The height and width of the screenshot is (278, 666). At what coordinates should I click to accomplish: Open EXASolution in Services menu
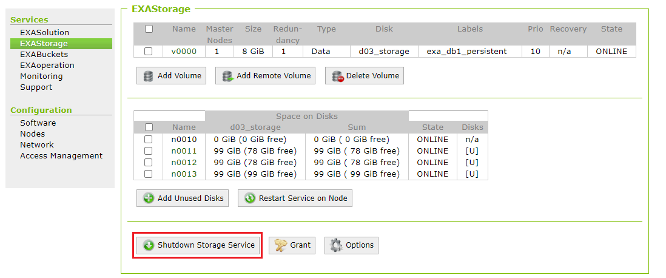coord(45,32)
